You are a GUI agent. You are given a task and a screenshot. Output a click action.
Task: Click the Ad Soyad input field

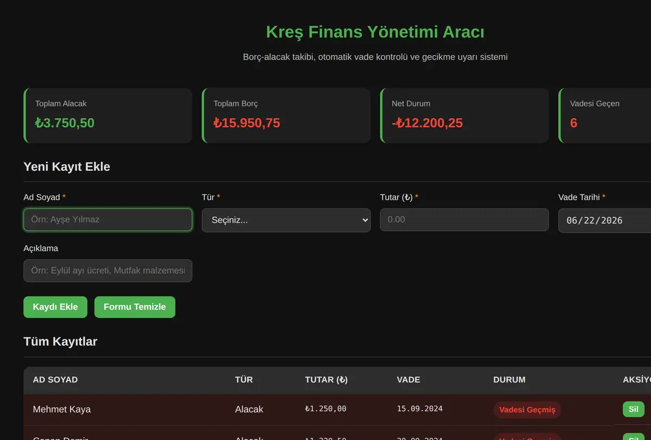pos(108,220)
